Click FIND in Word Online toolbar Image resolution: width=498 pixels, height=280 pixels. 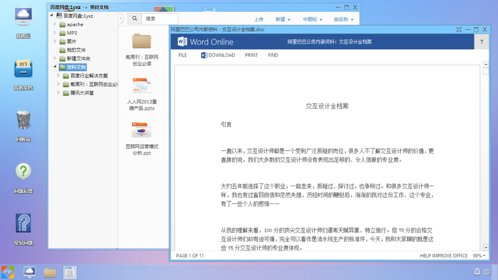[x=273, y=55]
